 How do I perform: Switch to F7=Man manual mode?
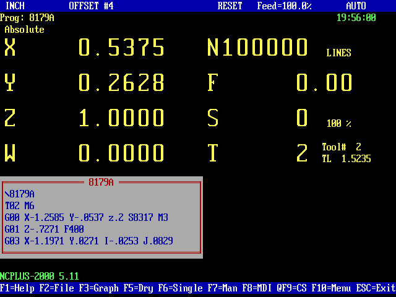click(x=223, y=288)
